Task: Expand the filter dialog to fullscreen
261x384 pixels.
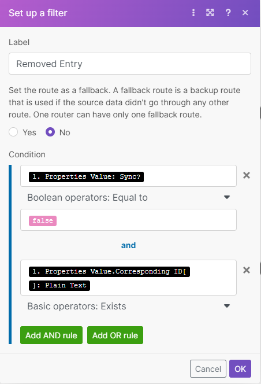Action: pos(210,13)
